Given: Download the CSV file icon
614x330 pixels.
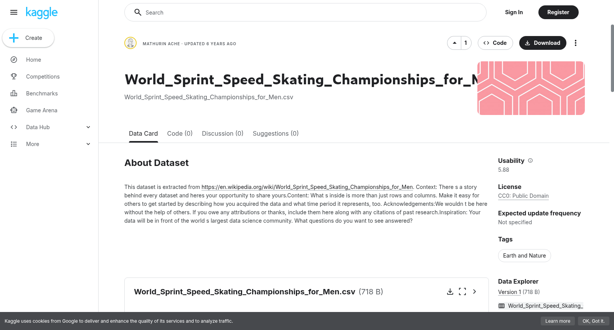Looking at the screenshot, I should pyautogui.click(x=450, y=292).
